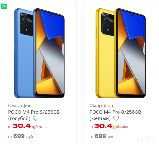Click the (желтый) color text
The image size is (159, 146).
point(100,118)
